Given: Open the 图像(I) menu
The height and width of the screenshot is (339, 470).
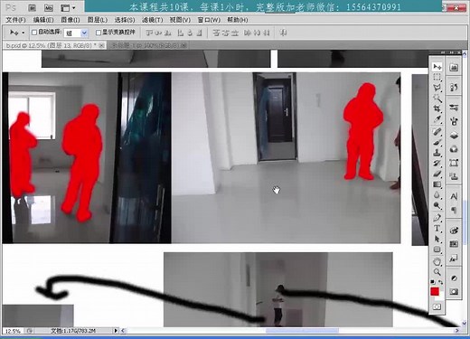Looking at the screenshot, I should click(x=70, y=20).
